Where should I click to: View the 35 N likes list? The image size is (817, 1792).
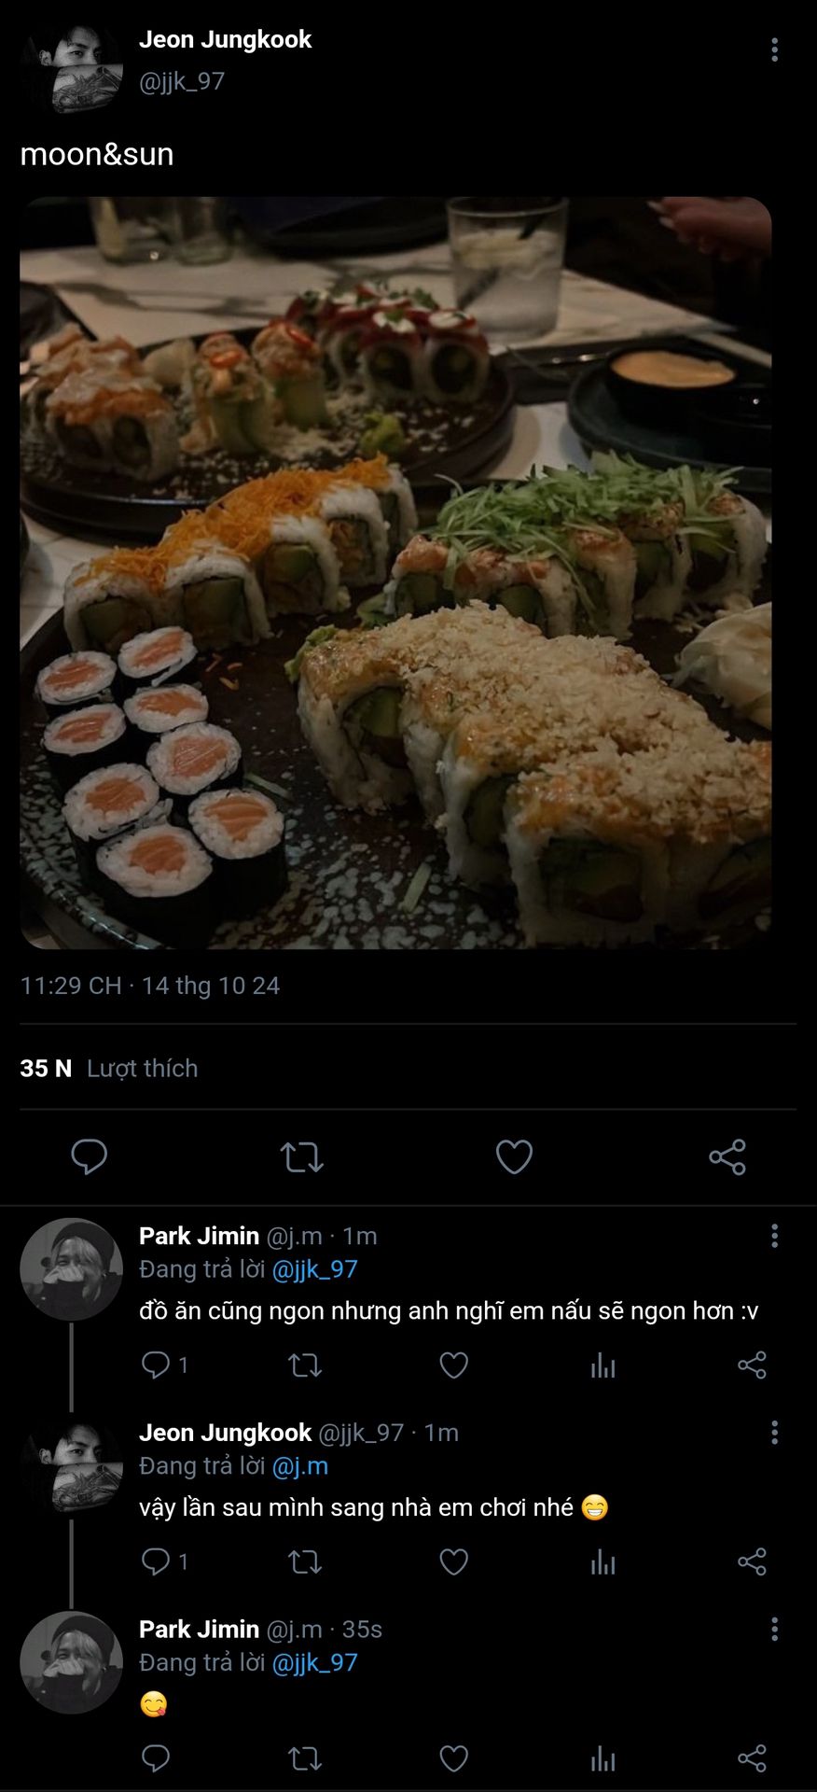point(109,1068)
